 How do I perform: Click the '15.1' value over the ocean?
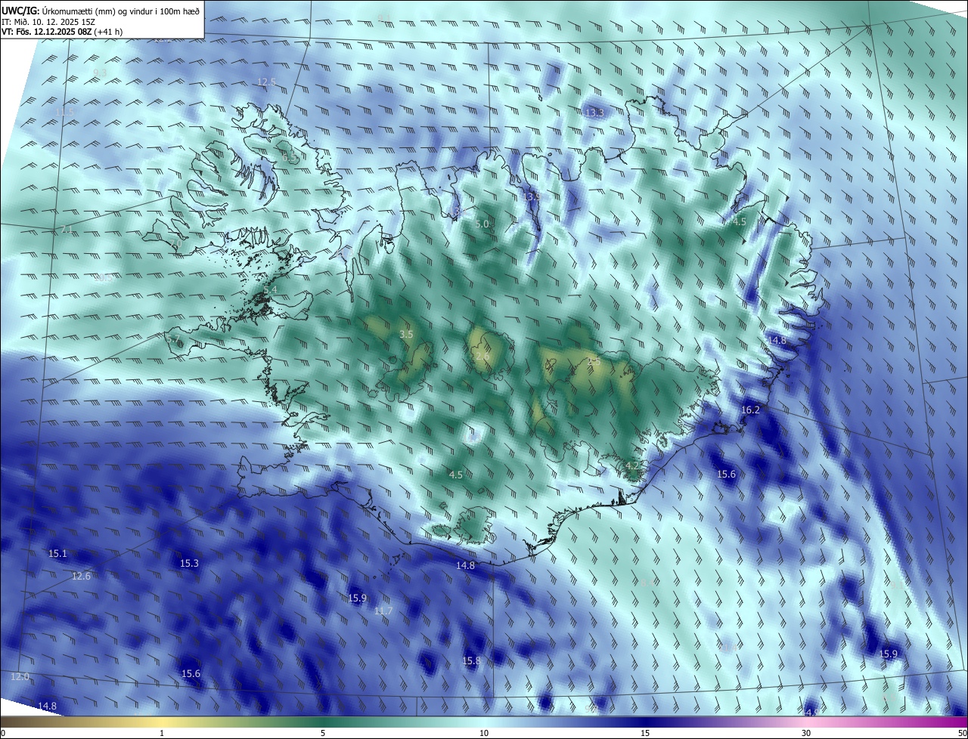[58, 554]
